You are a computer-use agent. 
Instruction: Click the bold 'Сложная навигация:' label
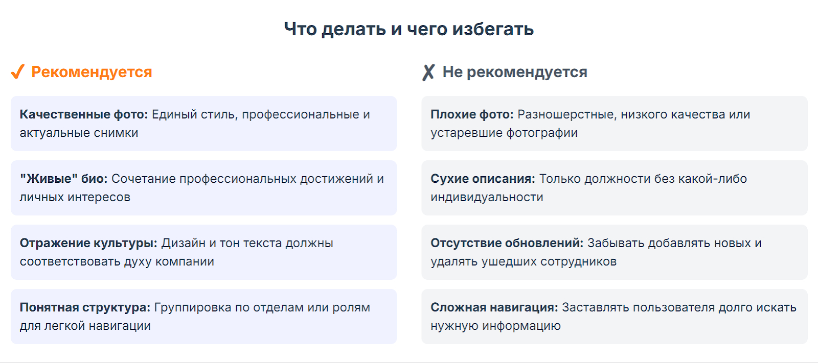tap(494, 307)
